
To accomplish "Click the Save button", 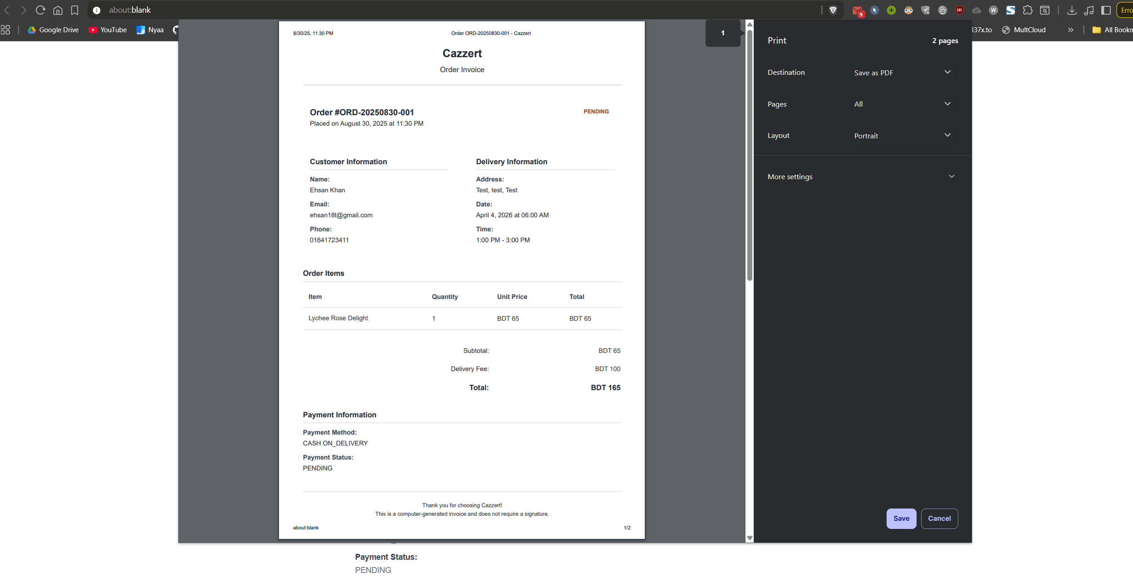I will coord(901,518).
